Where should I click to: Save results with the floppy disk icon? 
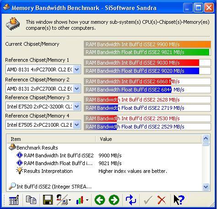pos(48,200)
